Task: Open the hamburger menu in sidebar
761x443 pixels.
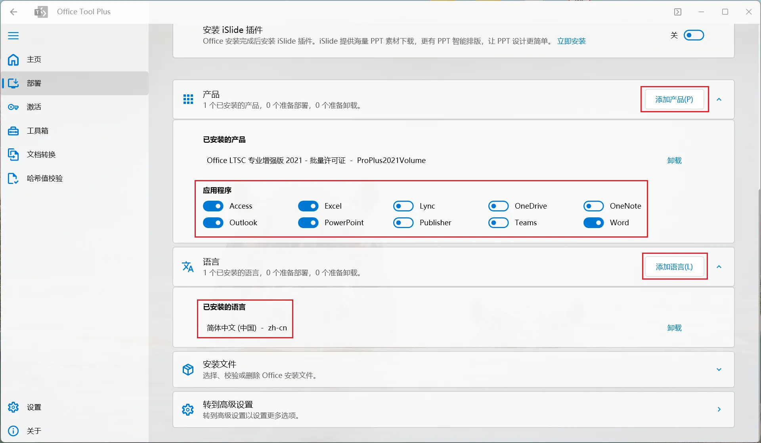Action: pos(13,36)
